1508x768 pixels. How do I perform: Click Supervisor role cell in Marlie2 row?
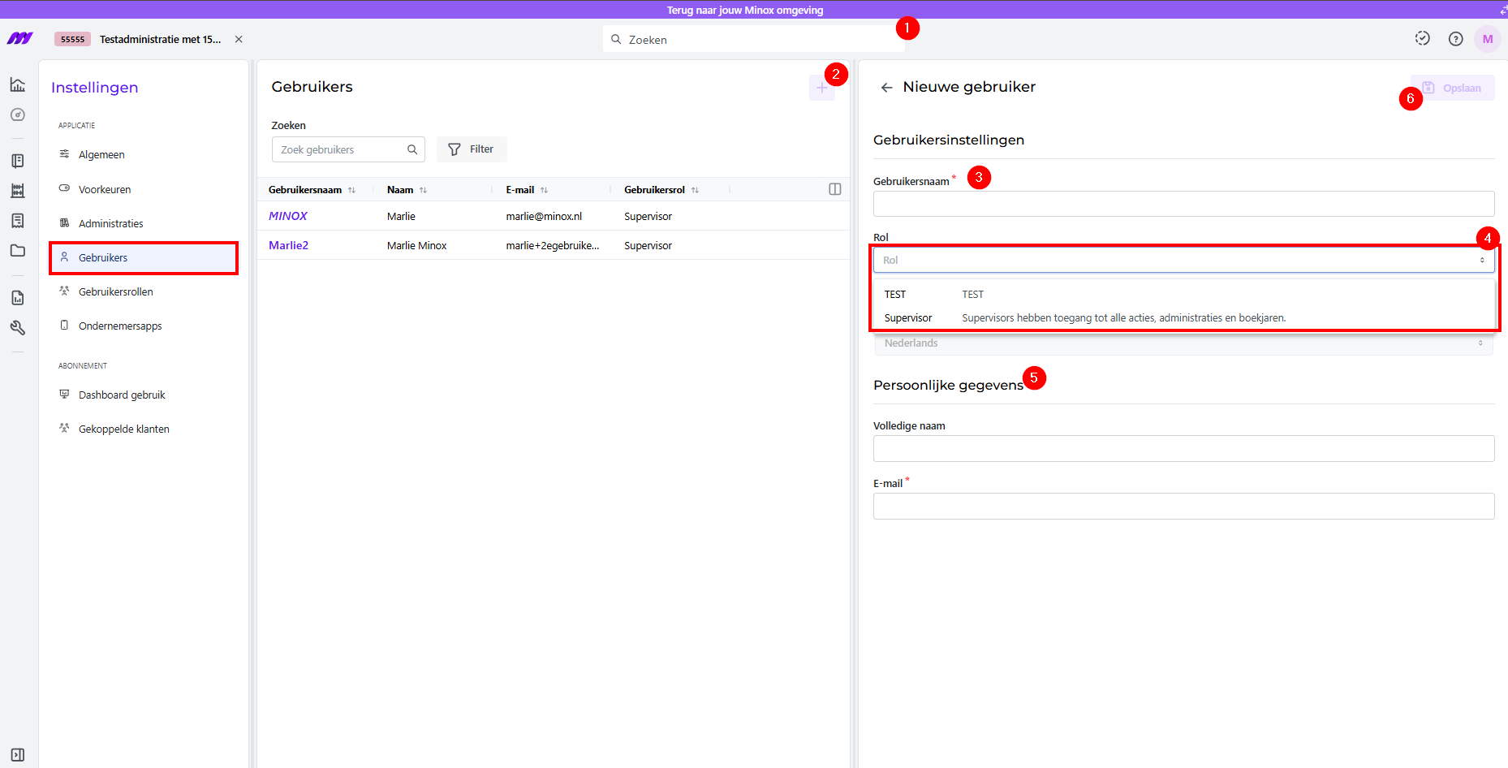[x=648, y=246]
